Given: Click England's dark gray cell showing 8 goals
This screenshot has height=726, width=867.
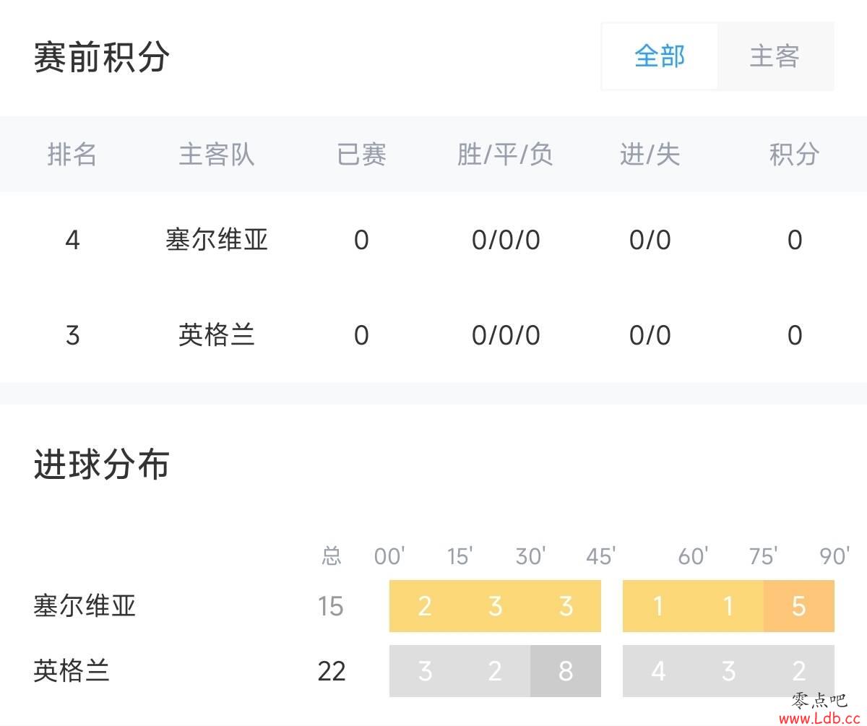Looking at the screenshot, I should coord(566,671).
